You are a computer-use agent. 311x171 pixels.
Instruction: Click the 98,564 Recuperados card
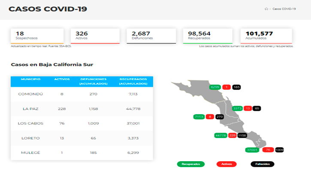tap(208, 36)
